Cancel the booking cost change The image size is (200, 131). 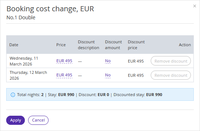pos(38,120)
